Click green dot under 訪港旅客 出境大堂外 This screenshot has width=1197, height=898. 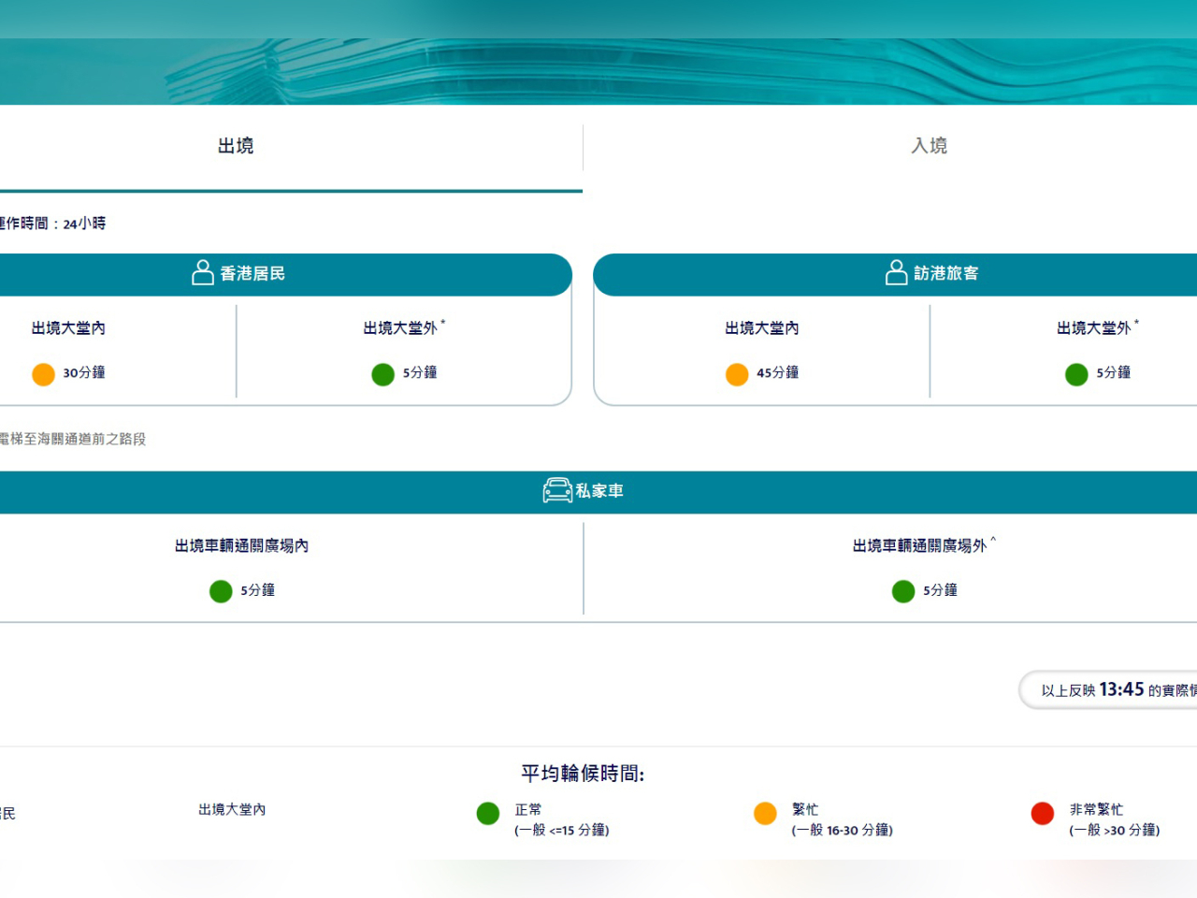[x=1076, y=374]
